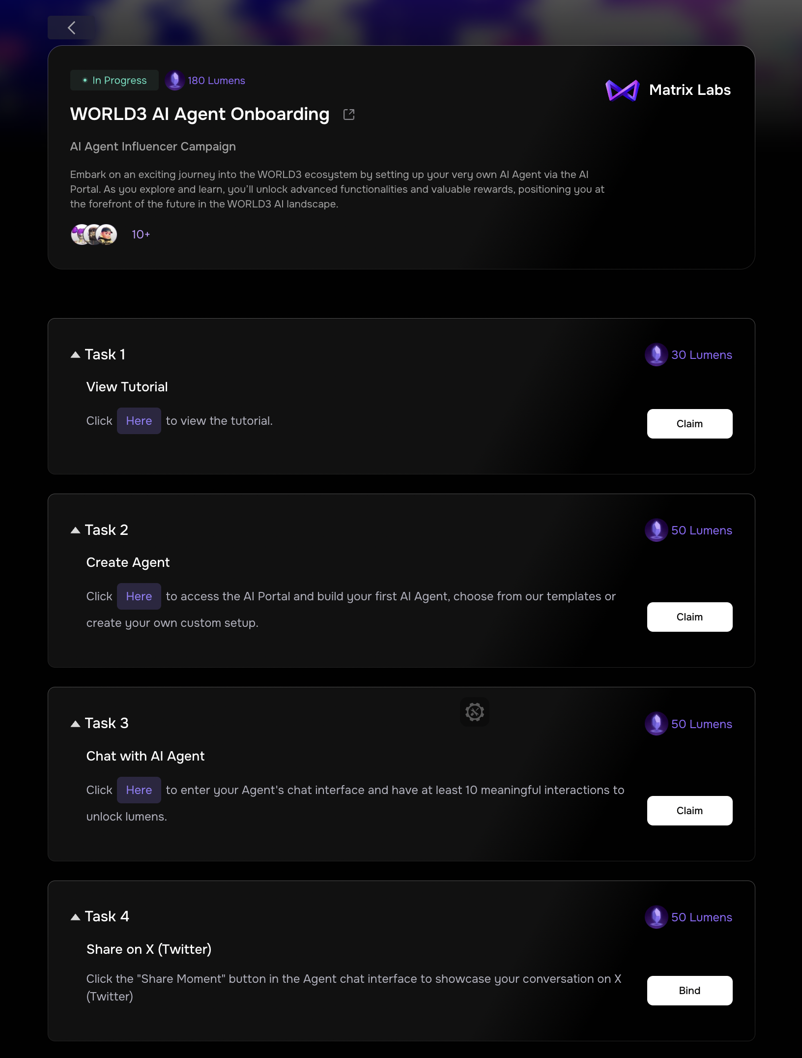Collapse the Task 2 section
Image resolution: width=802 pixels, height=1058 pixels.
(75, 530)
